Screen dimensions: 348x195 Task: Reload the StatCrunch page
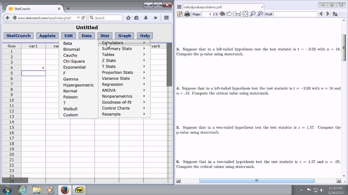[83, 18]
